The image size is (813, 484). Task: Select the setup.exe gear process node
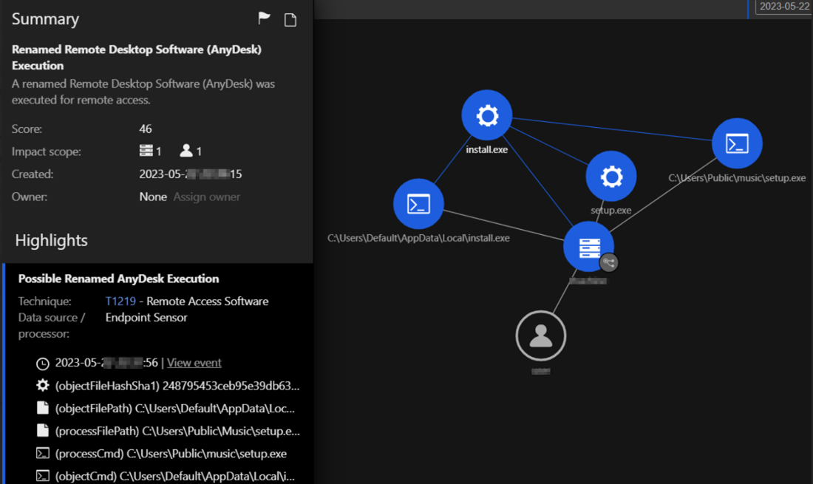611,177
